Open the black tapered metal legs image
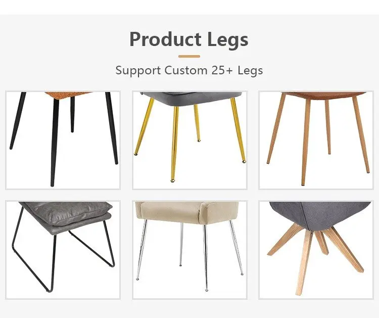Screen dimensions: 379x318 click(x=63, y=140)
